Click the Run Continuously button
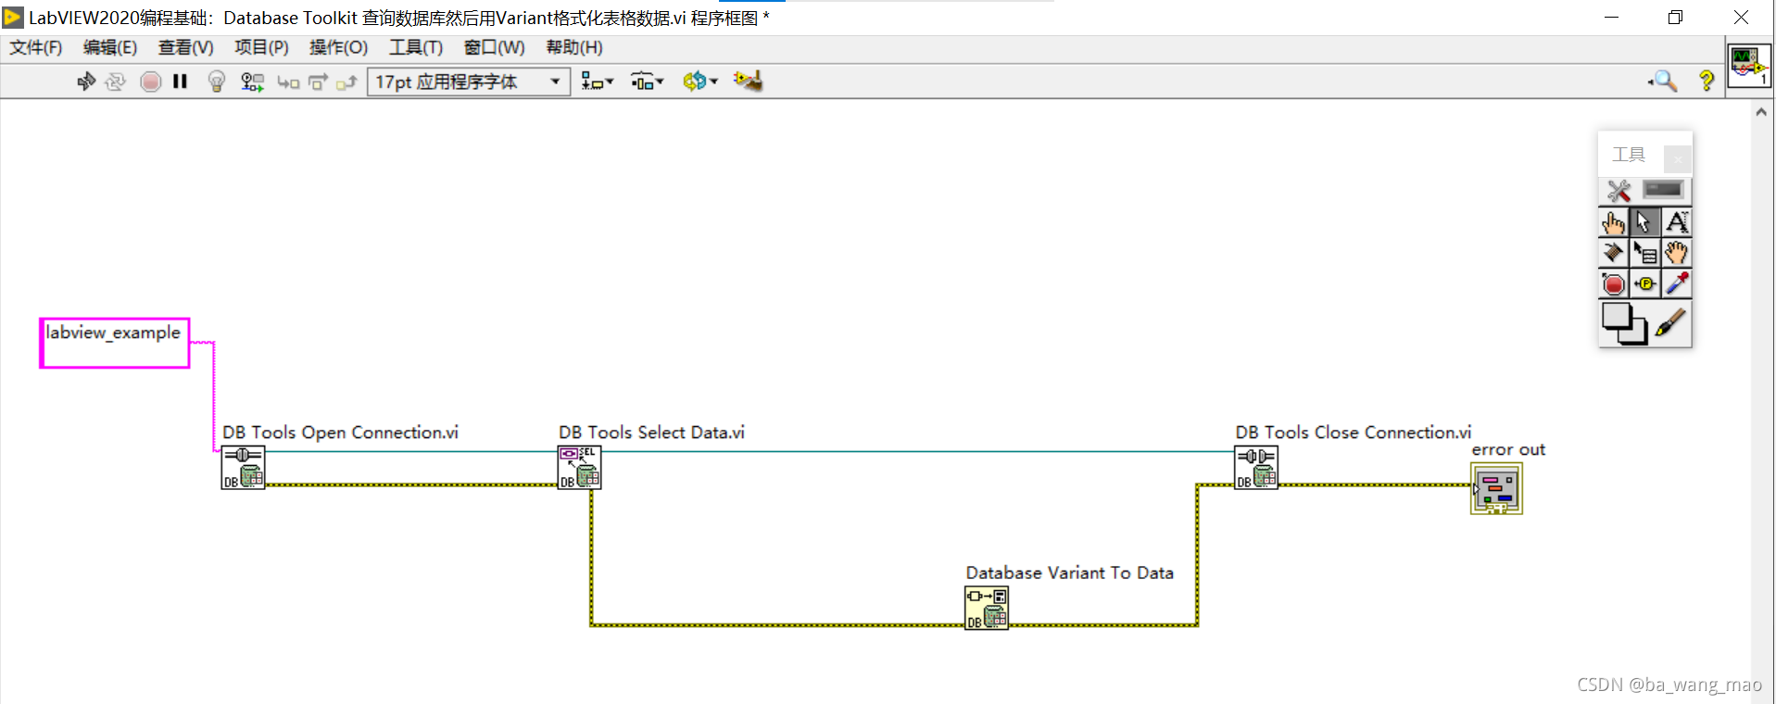The height and width of the screenshot is (704, 1776). click(115, 82)
